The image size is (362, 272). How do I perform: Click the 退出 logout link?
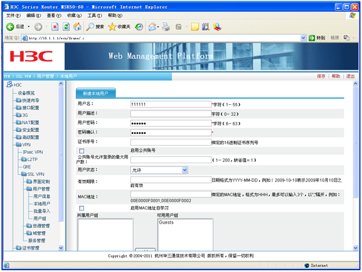click(x=350, y=76)
